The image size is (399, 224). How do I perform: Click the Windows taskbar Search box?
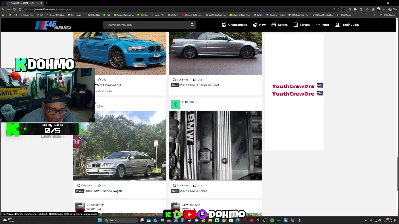pos(121,220)
